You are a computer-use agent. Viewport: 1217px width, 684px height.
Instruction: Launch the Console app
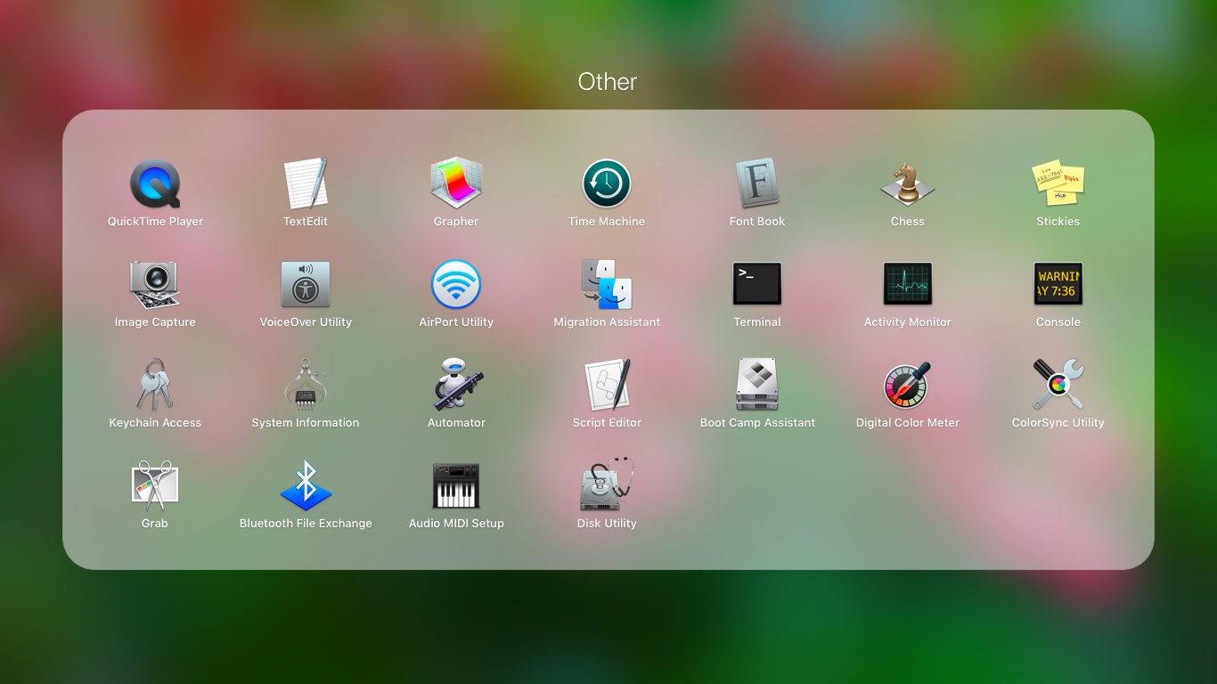(1058, 284)
